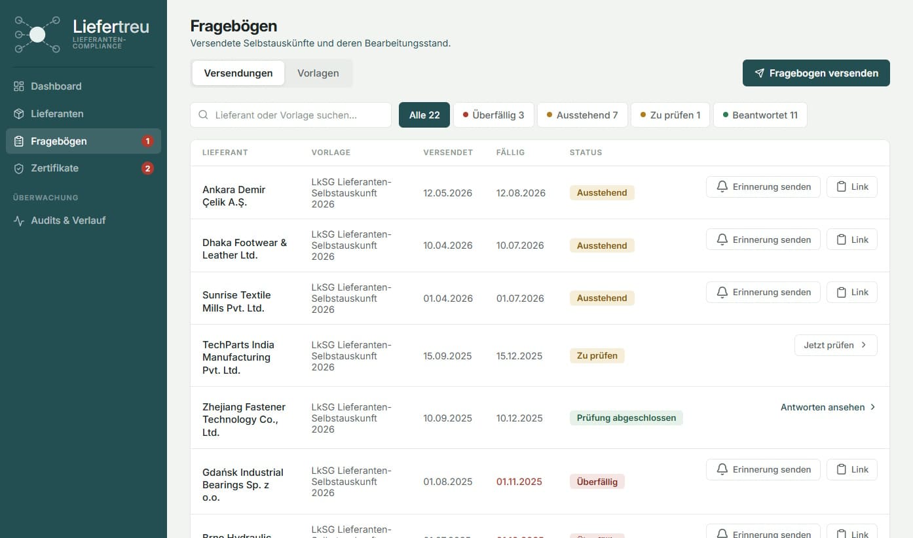The height and width of the screenshot is (538, 913).
Task: Select the Alle 22 filter chip
Action: tap(424, 115)
